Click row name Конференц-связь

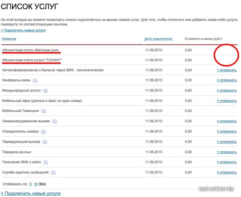click(x=16, y=80)
